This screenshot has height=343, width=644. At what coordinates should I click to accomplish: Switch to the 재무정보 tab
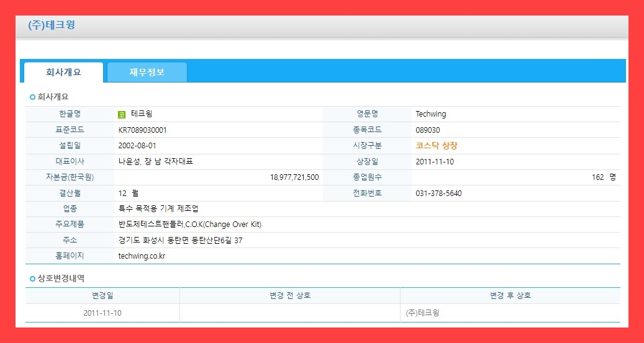coord(147,73)
